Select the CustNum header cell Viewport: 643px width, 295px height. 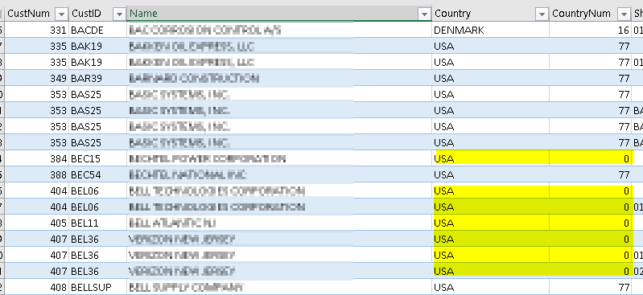(36, 14)
